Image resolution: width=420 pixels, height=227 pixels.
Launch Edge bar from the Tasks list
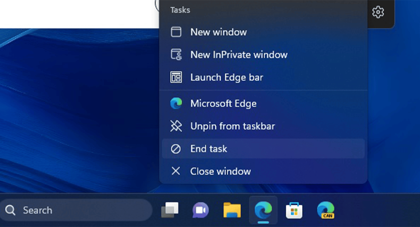click(227, 77)
